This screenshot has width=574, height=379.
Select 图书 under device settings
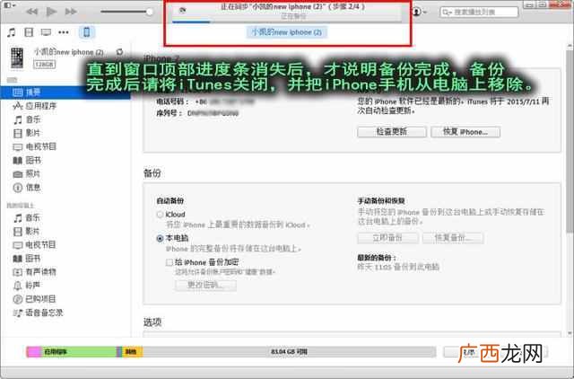click(x=27, y=160)
